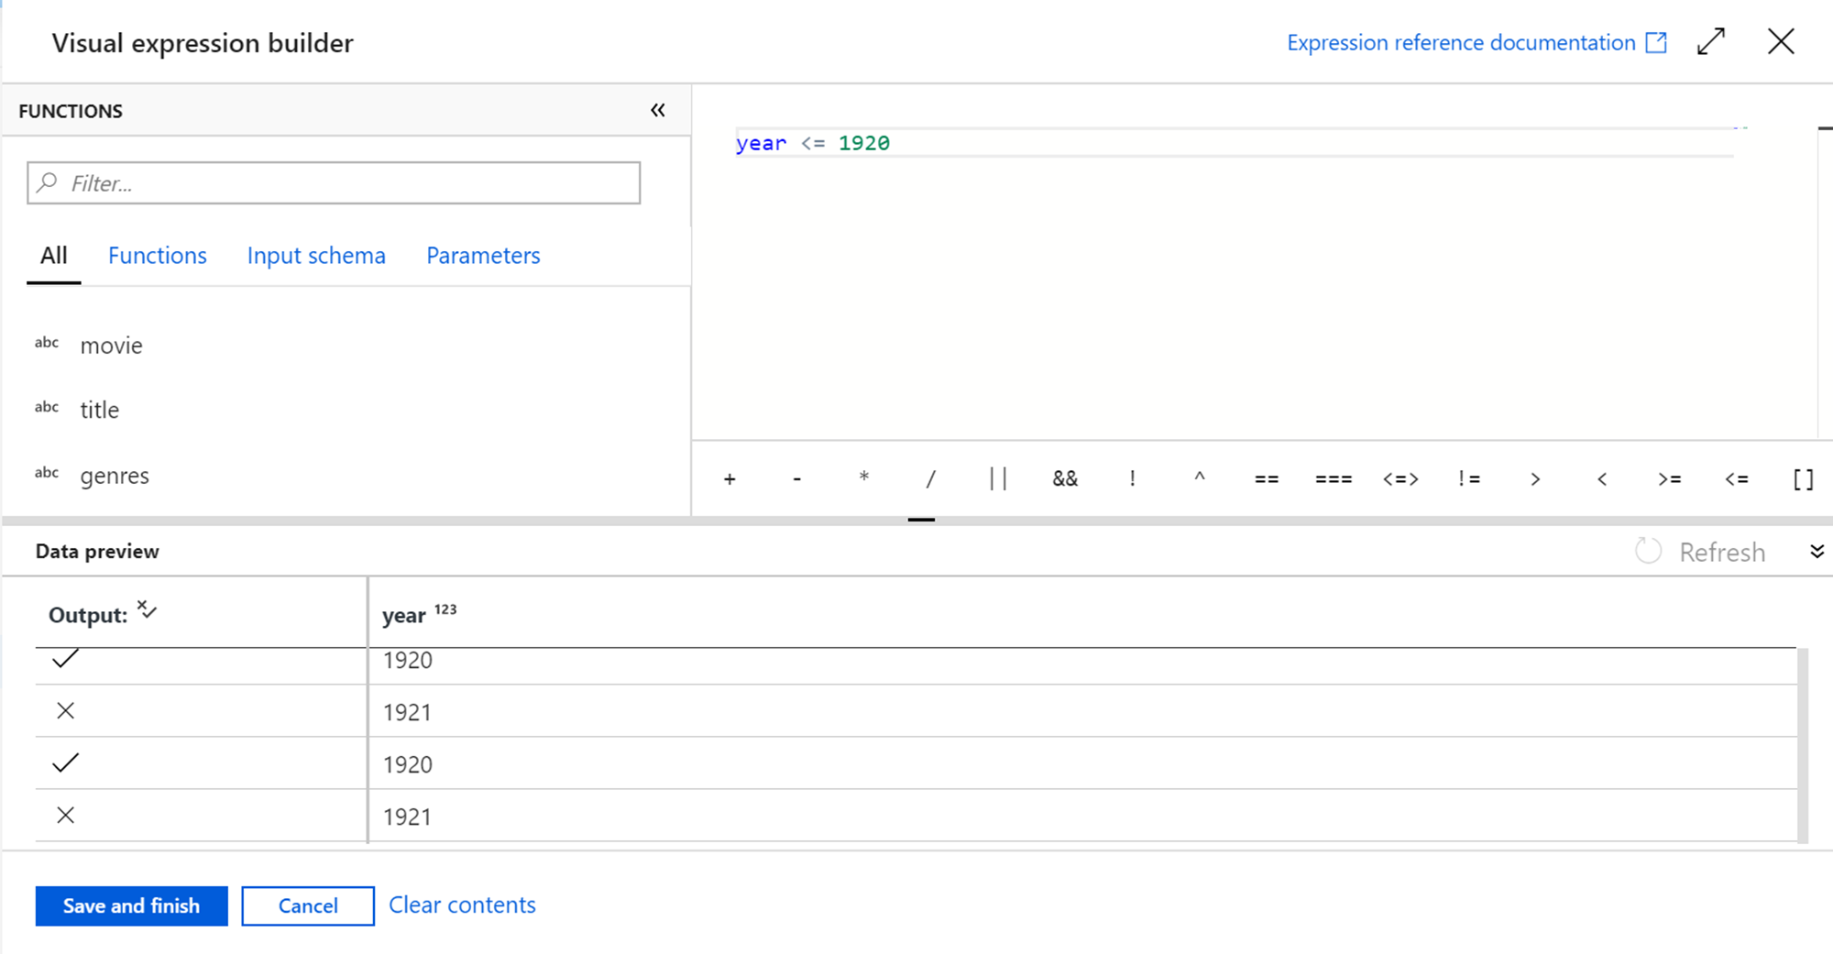
Task: Close the Visual expression builder
Action: click(1781, 42)
